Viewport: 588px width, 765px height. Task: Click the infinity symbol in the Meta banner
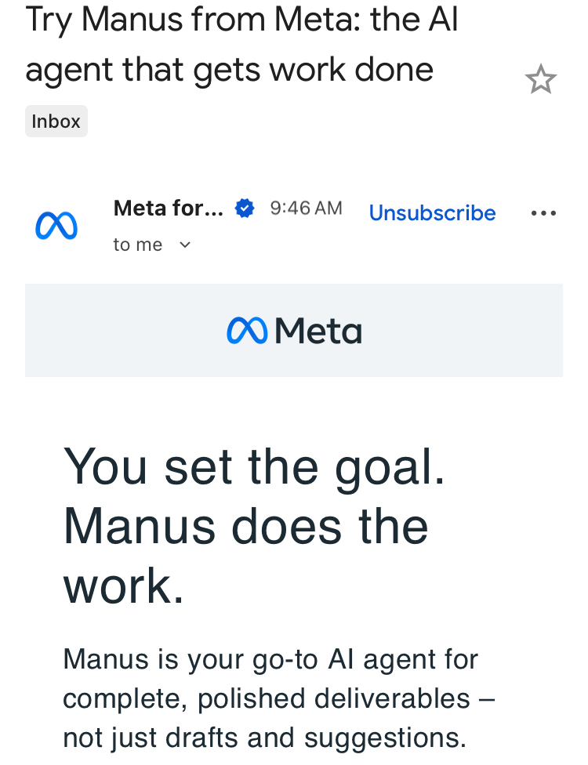(x=246, y=332)
